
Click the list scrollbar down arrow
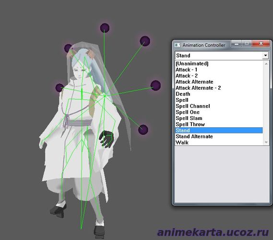coord(266,143)
